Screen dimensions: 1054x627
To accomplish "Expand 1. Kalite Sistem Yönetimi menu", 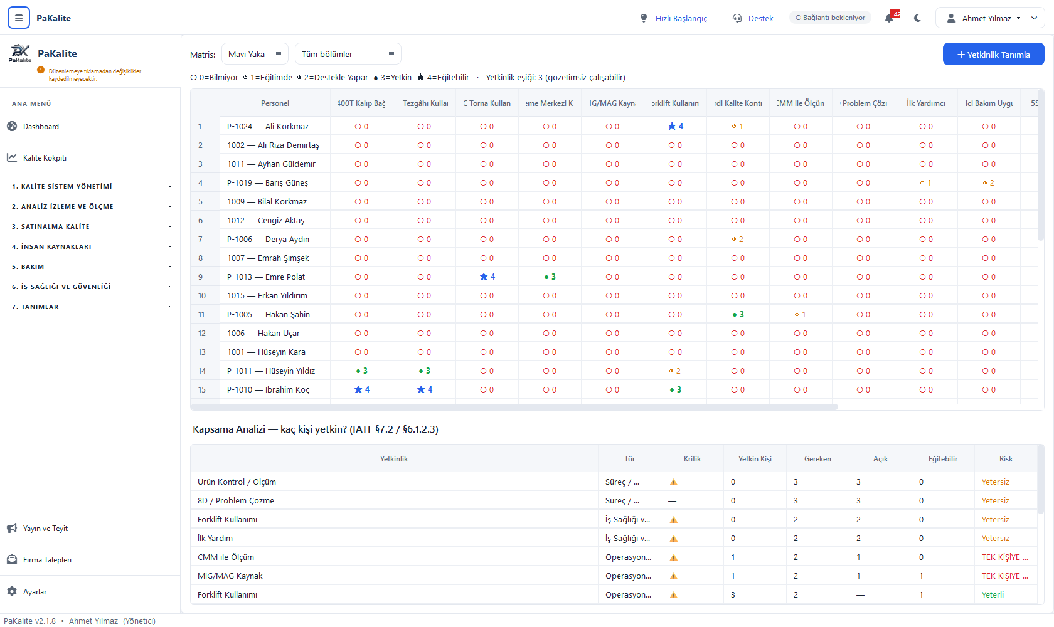I will tap(90, 186).
